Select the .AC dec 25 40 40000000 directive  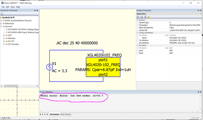pos(77,43)
